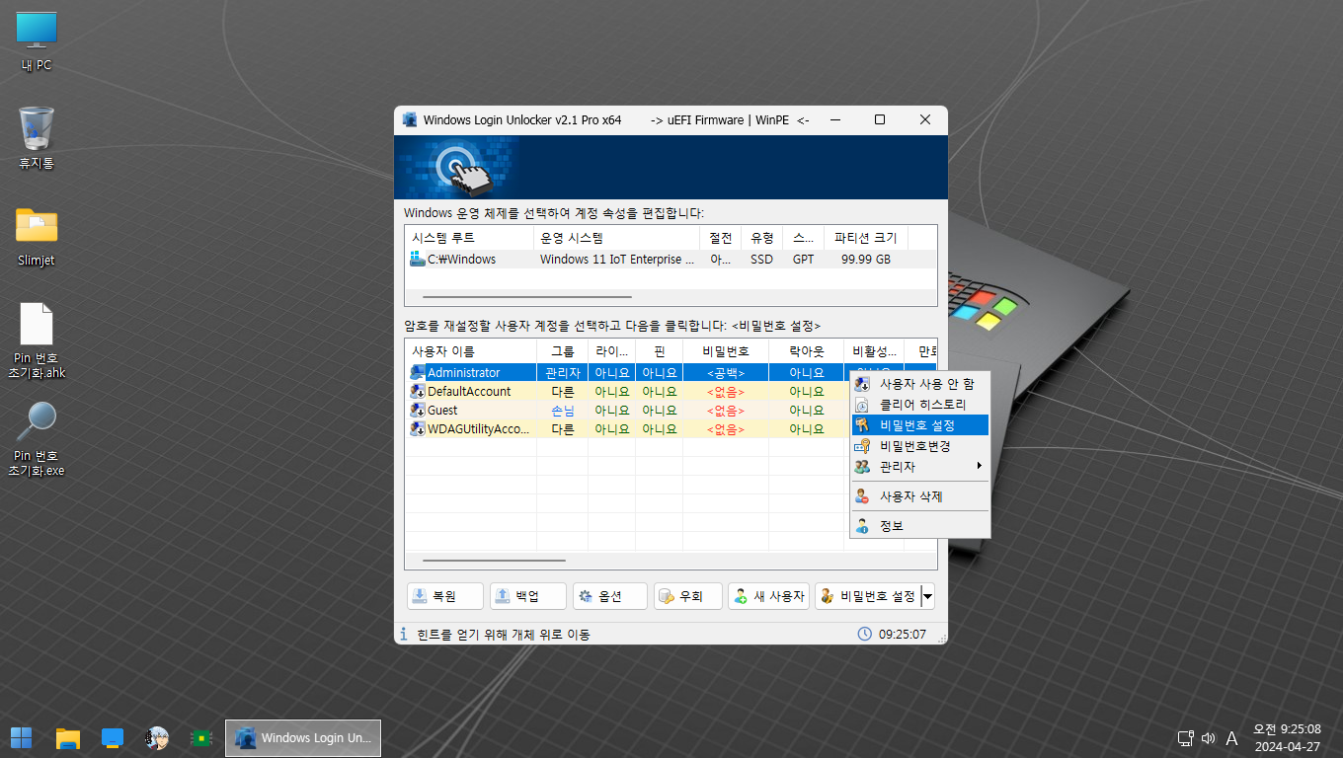This screenshot has height=758, width=1343.
Task: Click the app icon in title bar
Action: coord(410,119)
